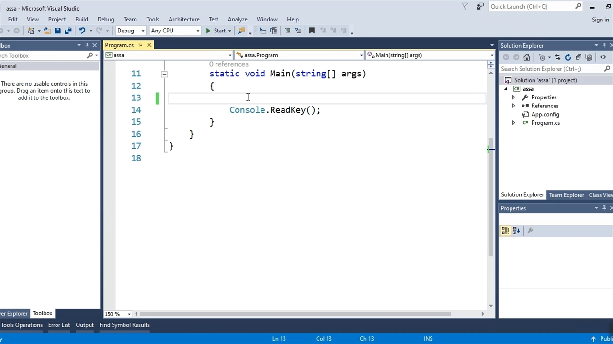Image resolution: width=613 pixels, height=344 pixels.
Task: Click the editor horizontal scrollbar
Action: (x=295, y=314)
